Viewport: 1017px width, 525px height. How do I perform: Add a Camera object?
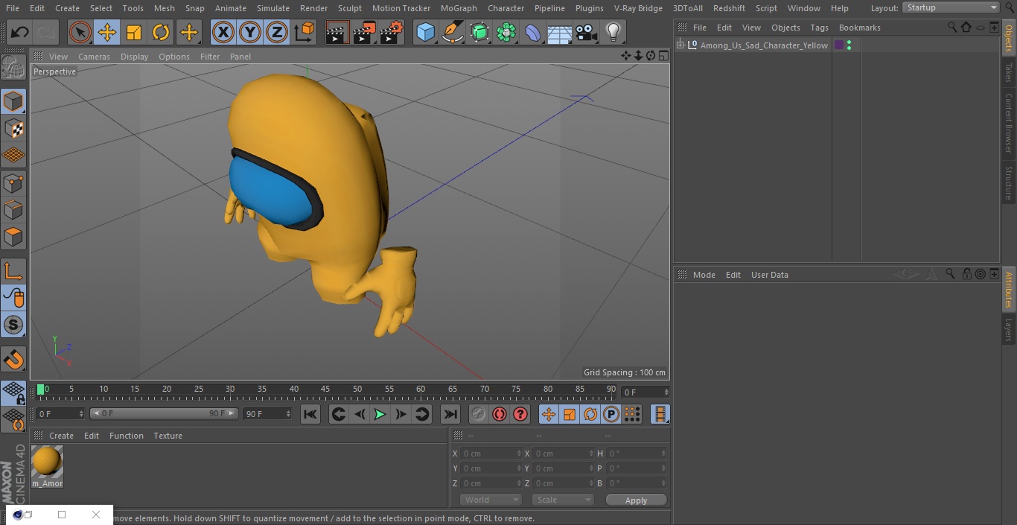click(x=587, y=32)
